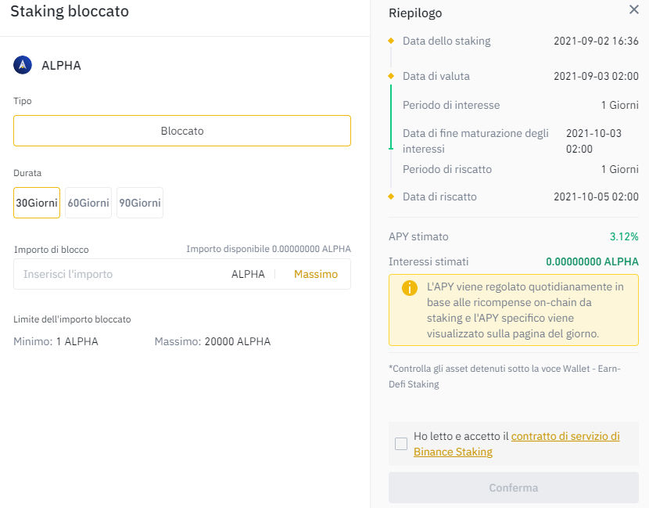Click Massimo to fill maximum amount
Viewport: 649px width, 508px height.
click(316, 274)
